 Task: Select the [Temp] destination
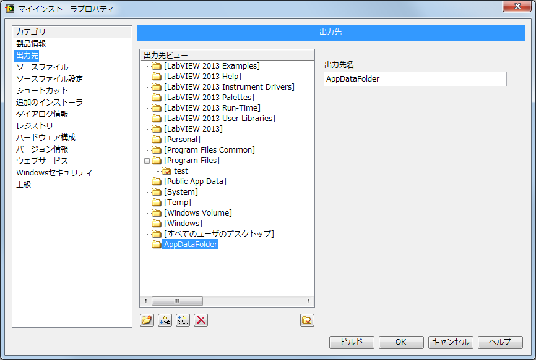pos(178,203)
